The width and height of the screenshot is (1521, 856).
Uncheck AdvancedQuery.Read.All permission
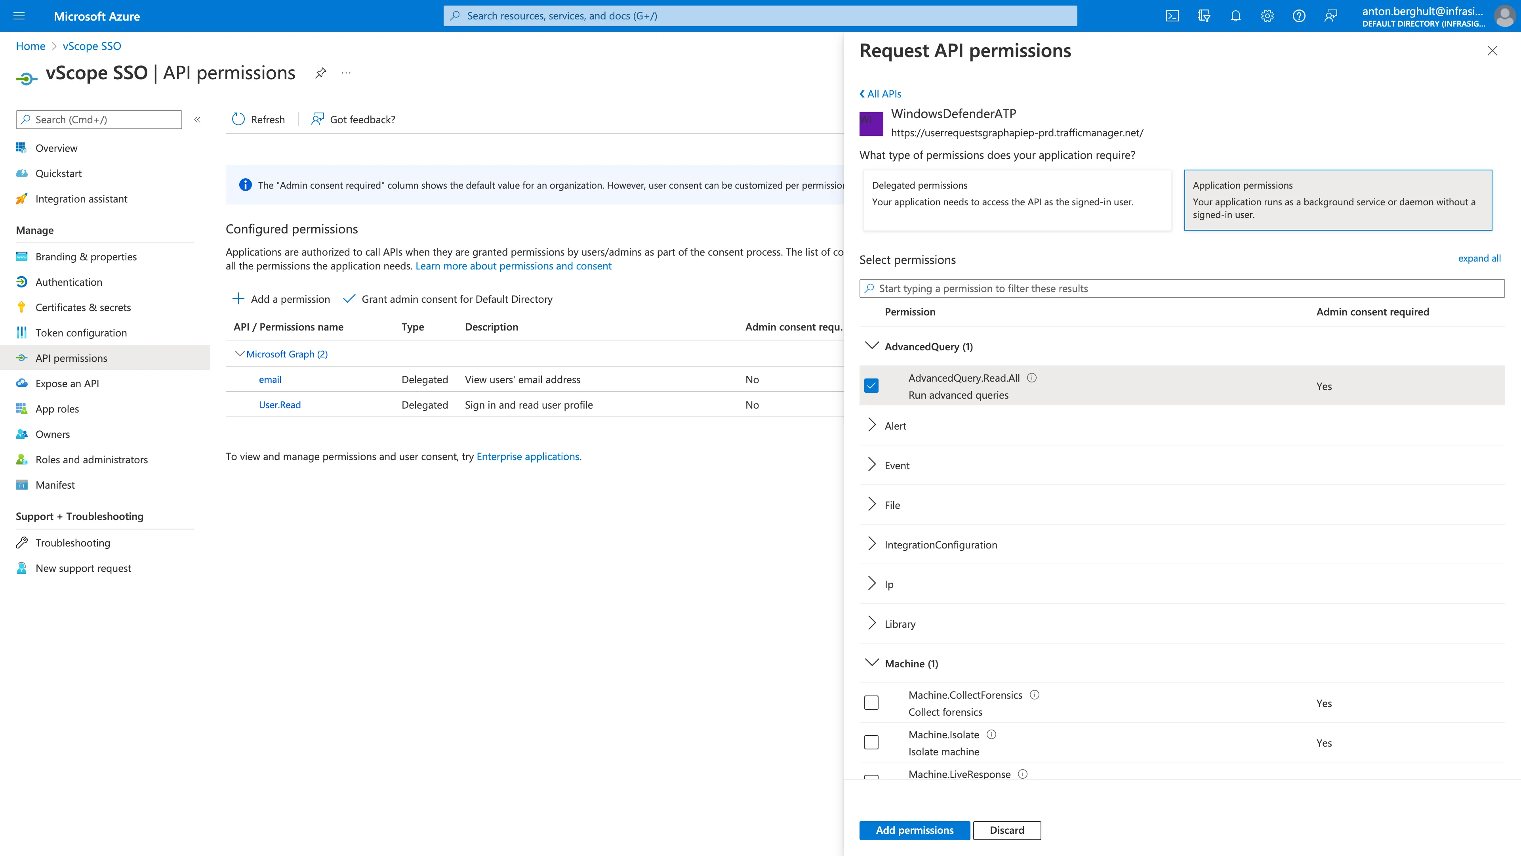[871, 386]
